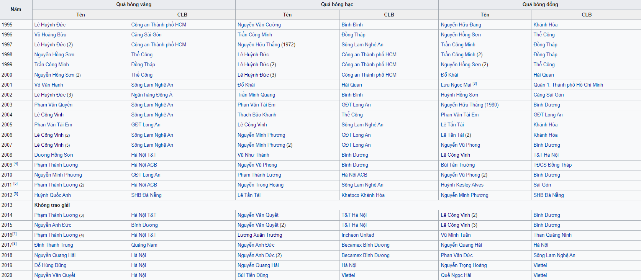Click Nguyễn Hữu Thắng (1972) link
The height and width of the screenshot is (280, 641).
266,44
